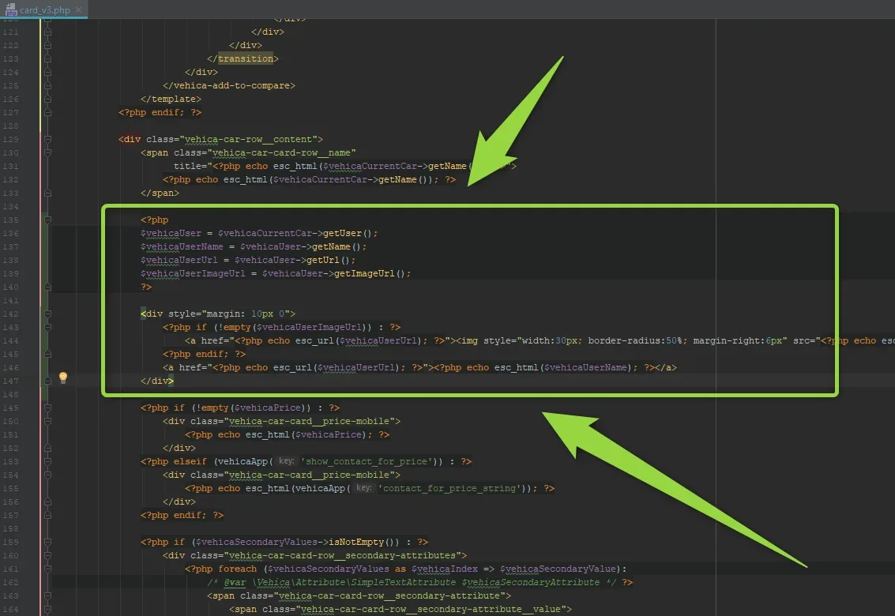Click the fold end marker on line 140
The width and height of the screenshot is (895, 616).
click(48, 287)
